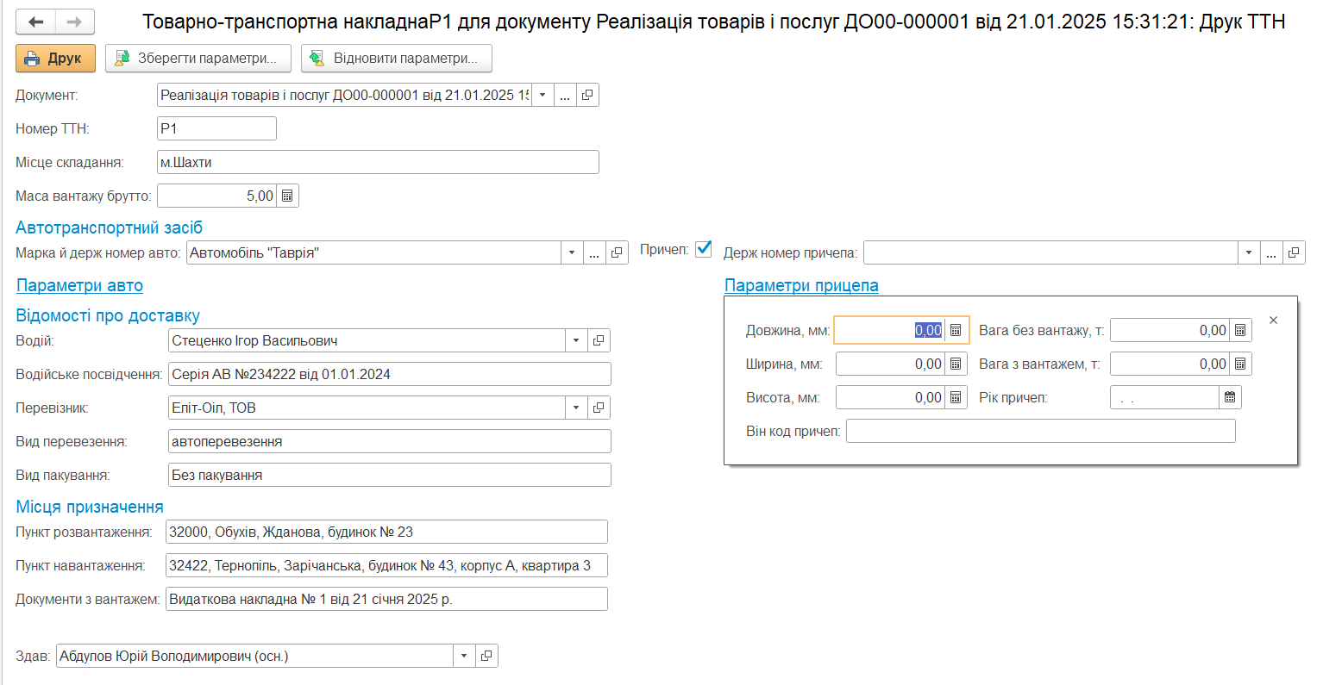The width and height of the screenshot is (1342, 685).
Task: Click the Рік причеп date field
Action: [1165, 397]
